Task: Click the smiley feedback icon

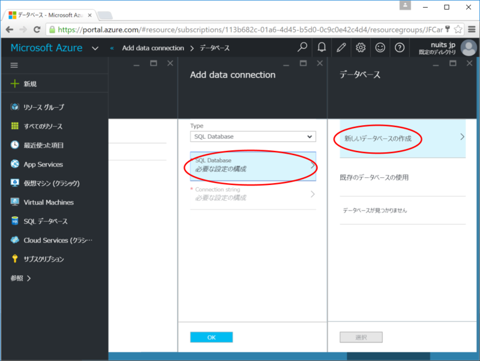Action: click(x=380, y=47)
